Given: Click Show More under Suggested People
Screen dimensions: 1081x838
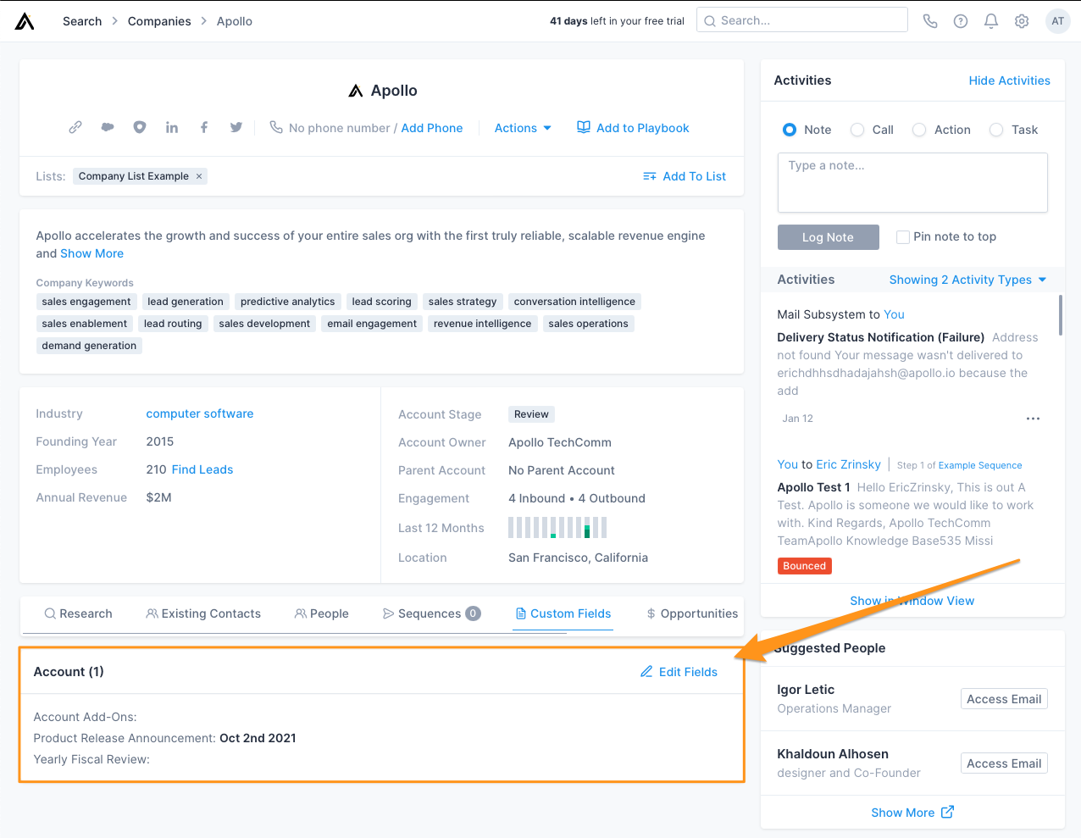Looking at the screenshot, I should (x=903, y=813).
